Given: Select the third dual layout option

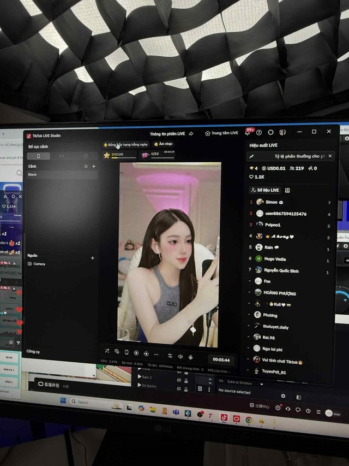Looking at the screenshot, I should pos(86,156).
